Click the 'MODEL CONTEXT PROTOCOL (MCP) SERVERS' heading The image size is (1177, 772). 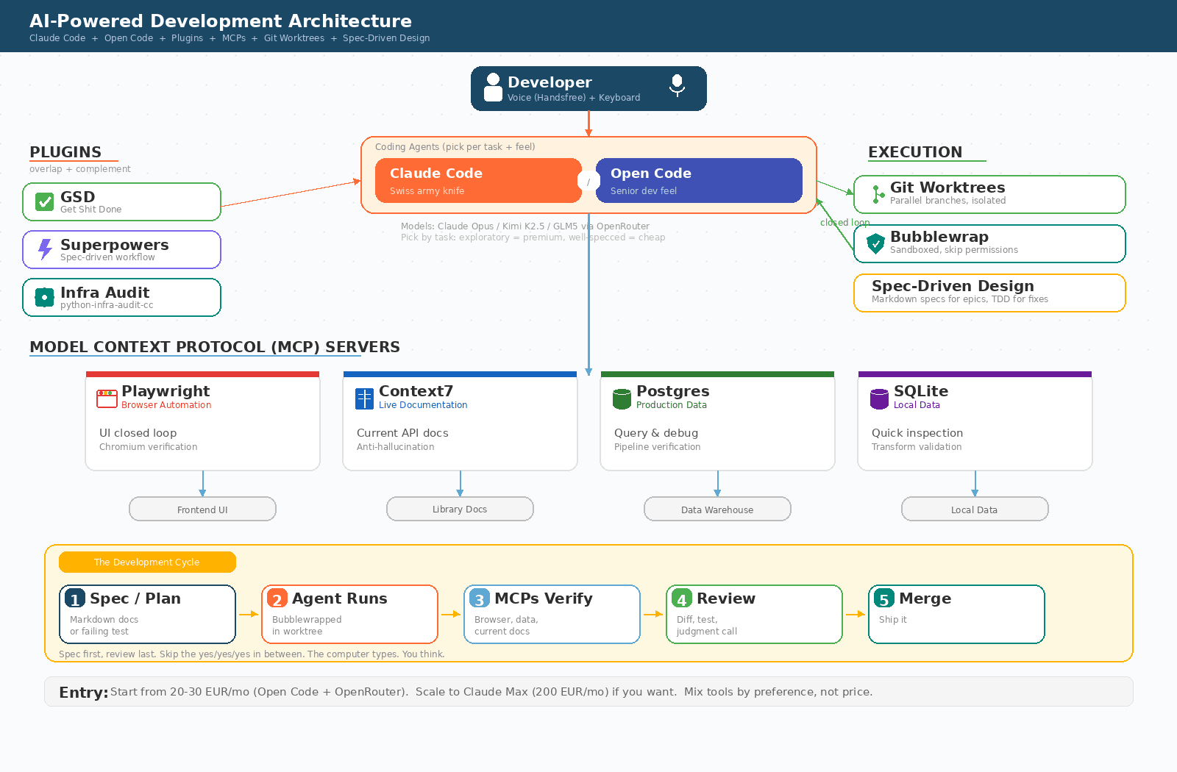pos(215,347)
